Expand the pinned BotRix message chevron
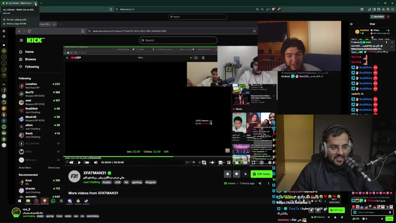This screenshot has width=396, height=223. 392,47
